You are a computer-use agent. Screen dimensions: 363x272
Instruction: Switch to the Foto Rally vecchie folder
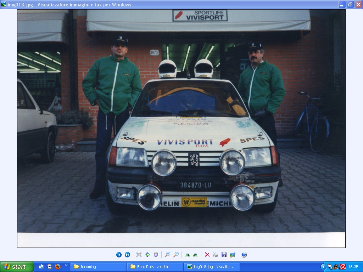click(x=155, y=267)
